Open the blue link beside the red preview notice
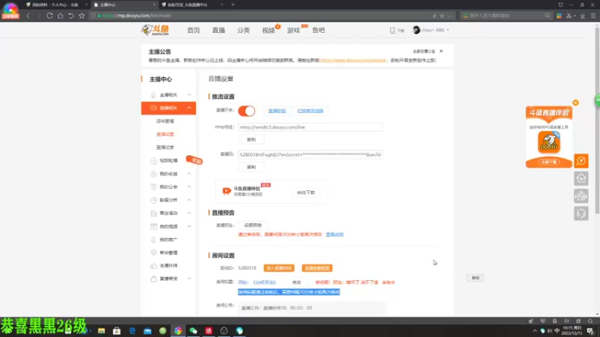 click(334, 234)
